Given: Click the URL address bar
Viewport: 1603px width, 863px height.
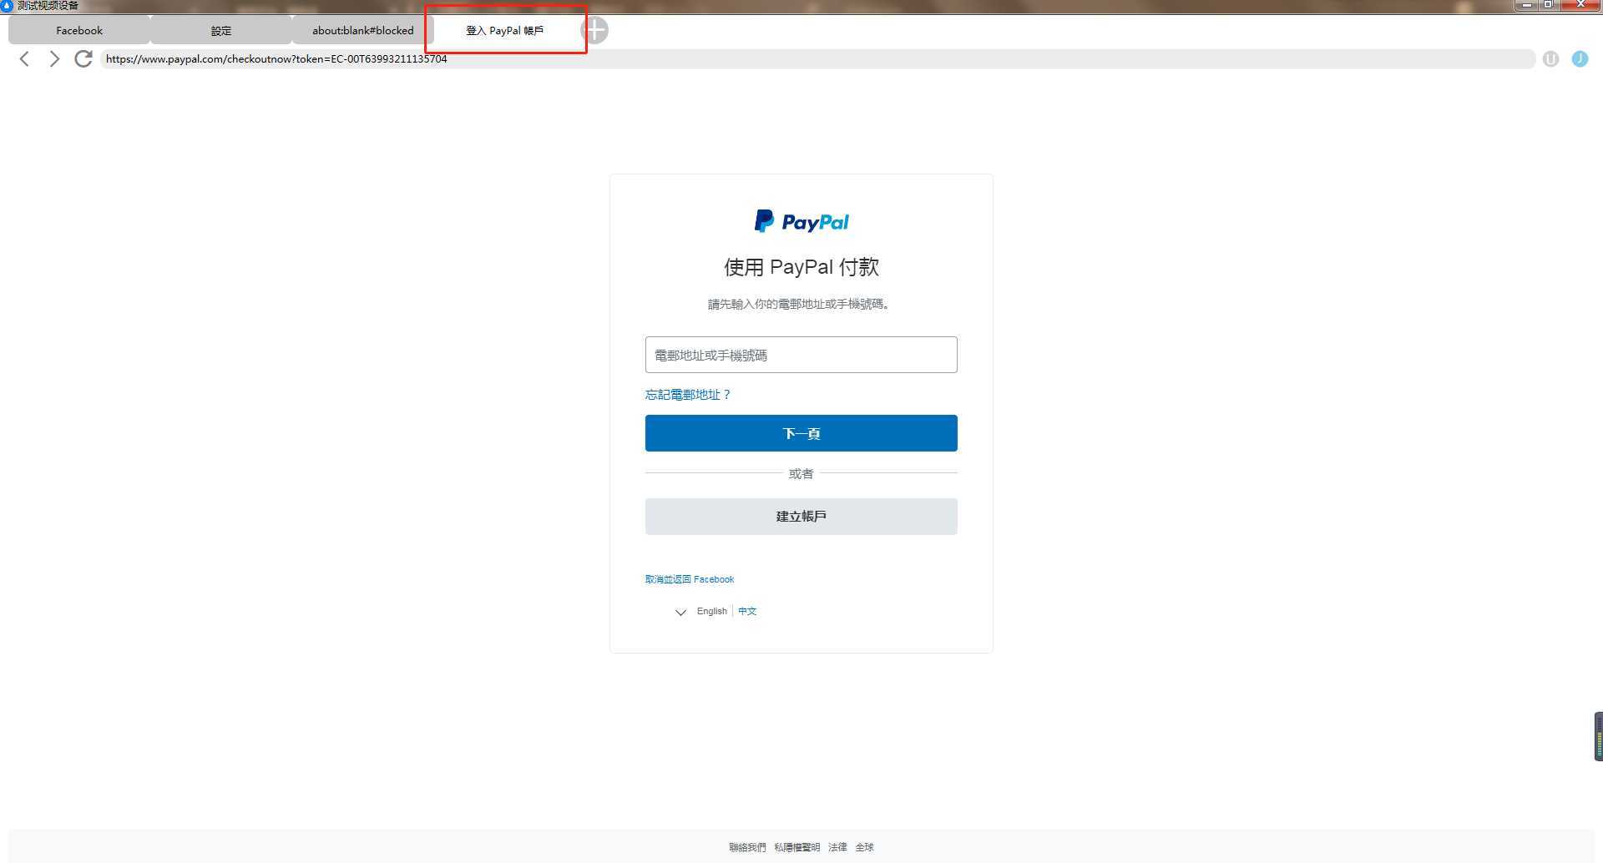Looking at the screenshot, I should 817,59.
